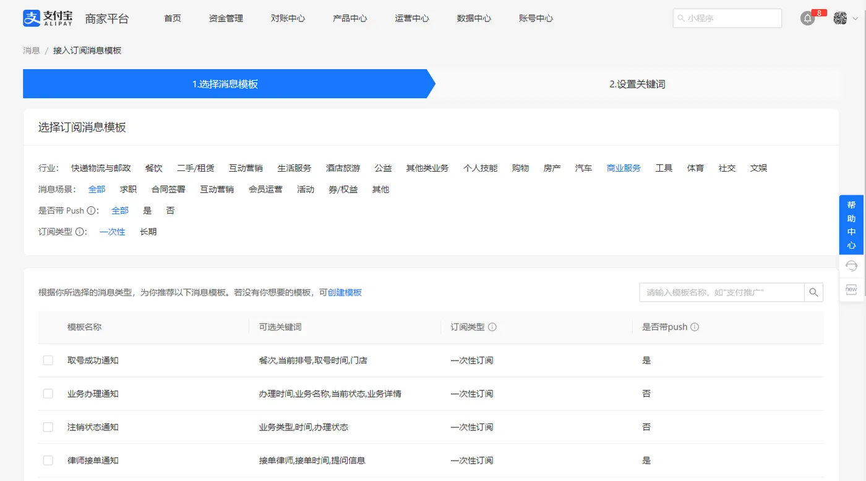The height and width of the screenshot is (481, 866).
Task: Select 其他 message scenario
Action: click(381, 190)
